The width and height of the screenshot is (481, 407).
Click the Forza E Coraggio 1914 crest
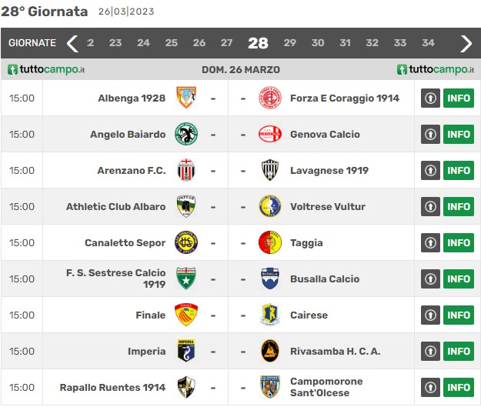(x=269, y=98)
